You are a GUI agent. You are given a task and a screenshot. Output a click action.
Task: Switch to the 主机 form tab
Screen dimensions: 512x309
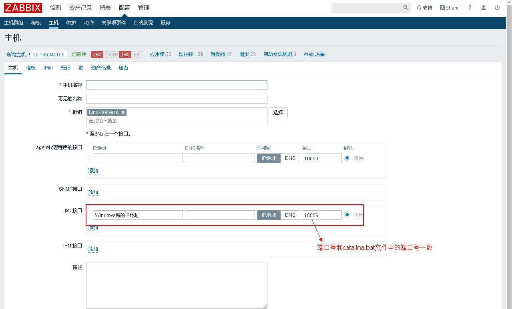13,68
